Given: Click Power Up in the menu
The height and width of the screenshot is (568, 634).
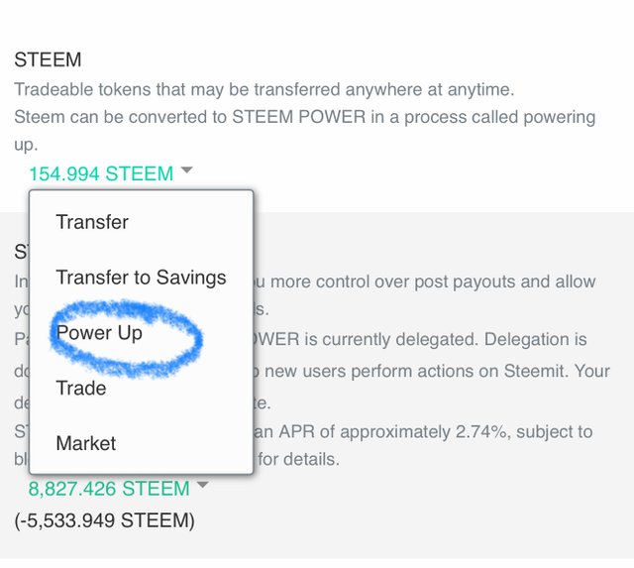Looking at the screenshot, I should [x=99, y=333].
